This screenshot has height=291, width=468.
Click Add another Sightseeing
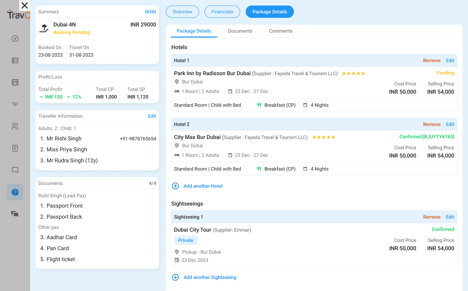pos(210,277)
